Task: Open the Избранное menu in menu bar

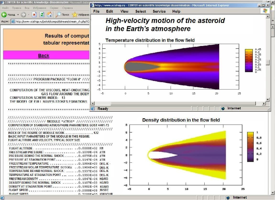Action: tap(40, 8)
